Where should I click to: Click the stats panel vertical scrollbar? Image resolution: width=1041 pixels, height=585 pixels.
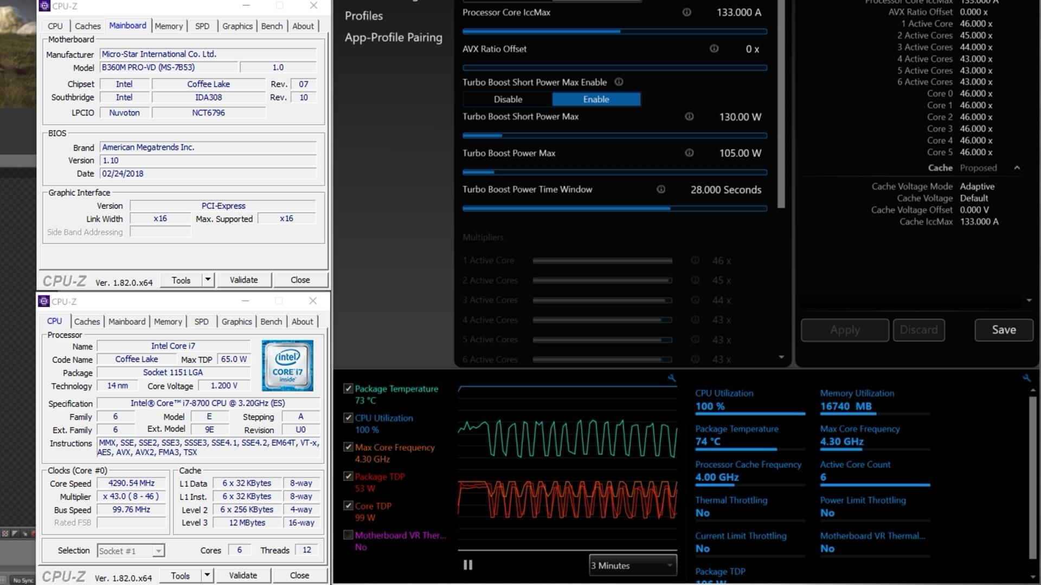pos(1032,477)
